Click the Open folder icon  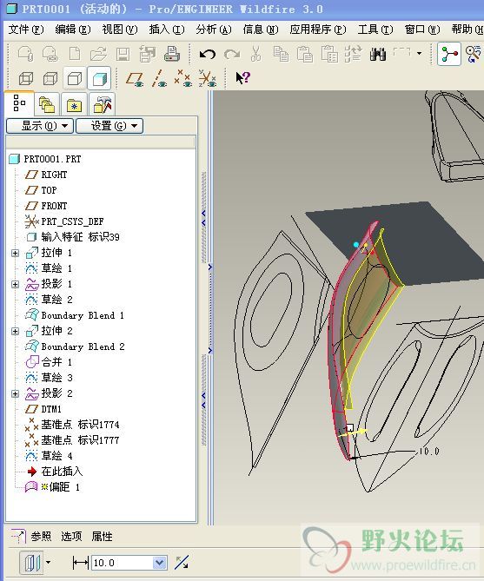point(98,55)
